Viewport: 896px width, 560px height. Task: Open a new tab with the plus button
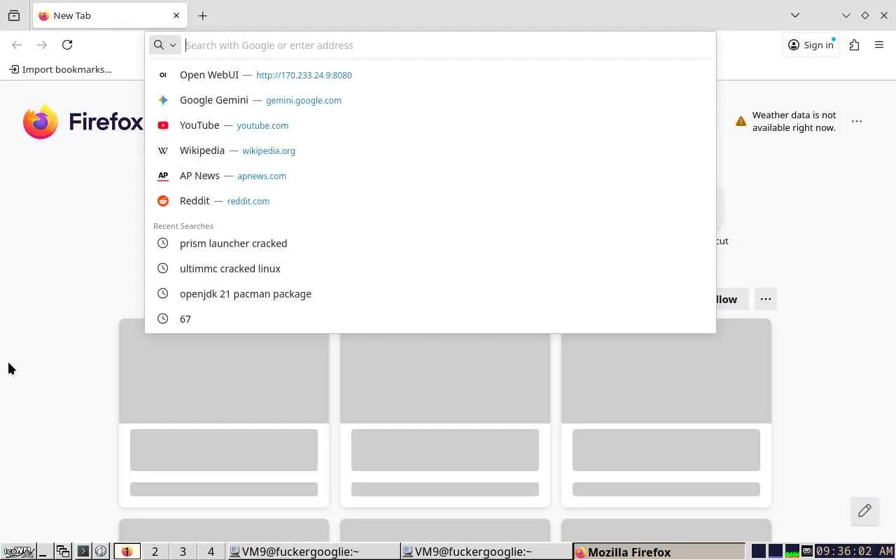202,15
